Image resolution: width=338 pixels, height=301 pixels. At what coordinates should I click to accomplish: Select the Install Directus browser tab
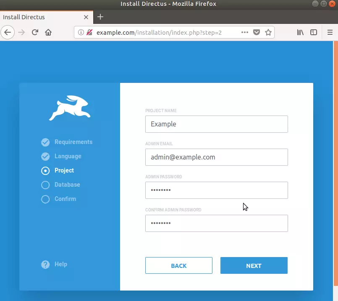(47, 17)
